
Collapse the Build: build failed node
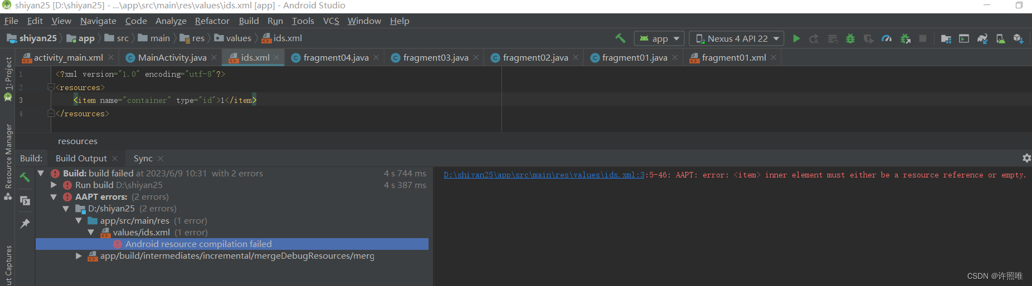point(41,174)
